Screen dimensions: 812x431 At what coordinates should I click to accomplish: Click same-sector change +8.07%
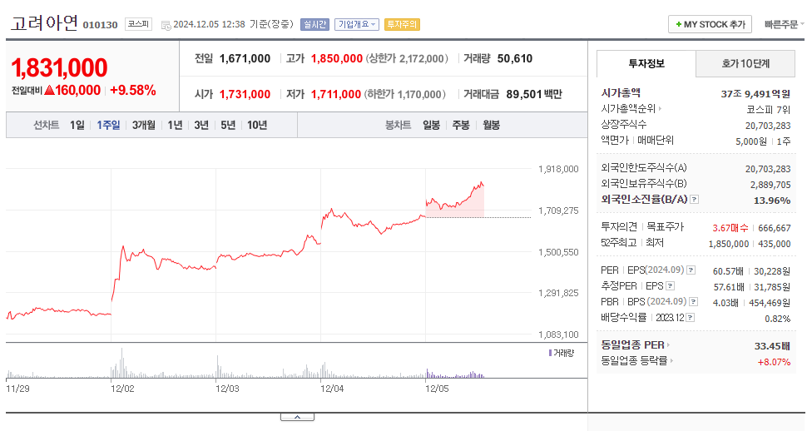coord(775,362)
